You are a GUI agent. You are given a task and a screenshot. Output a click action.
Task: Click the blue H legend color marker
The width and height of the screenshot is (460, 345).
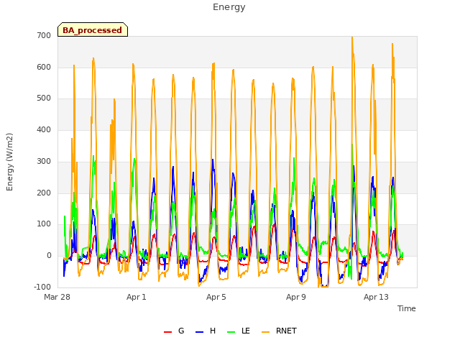click(199, 332)
